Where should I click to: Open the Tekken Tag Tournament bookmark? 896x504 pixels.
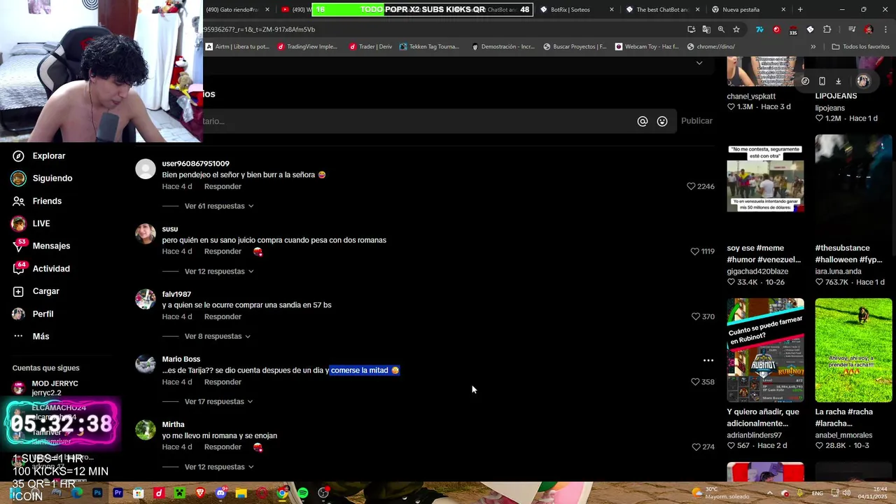pos(429,47)
